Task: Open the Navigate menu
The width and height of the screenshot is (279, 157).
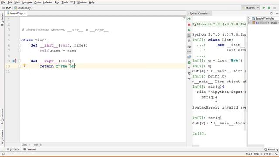Action: 27,3
